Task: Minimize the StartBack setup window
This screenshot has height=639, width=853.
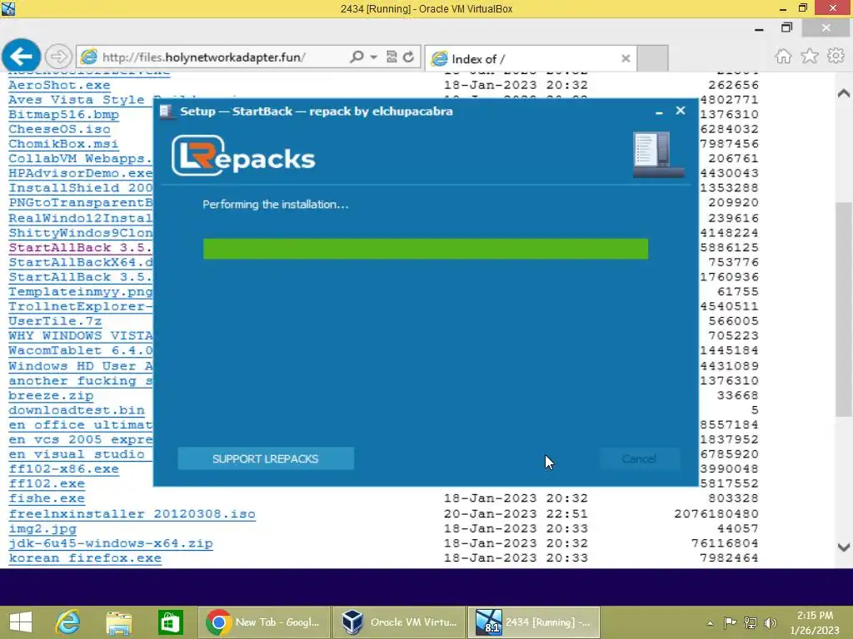Action: 659,111
